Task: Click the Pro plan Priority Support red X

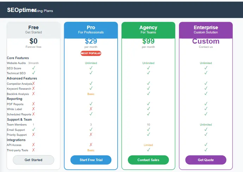Action: (91, 134)
